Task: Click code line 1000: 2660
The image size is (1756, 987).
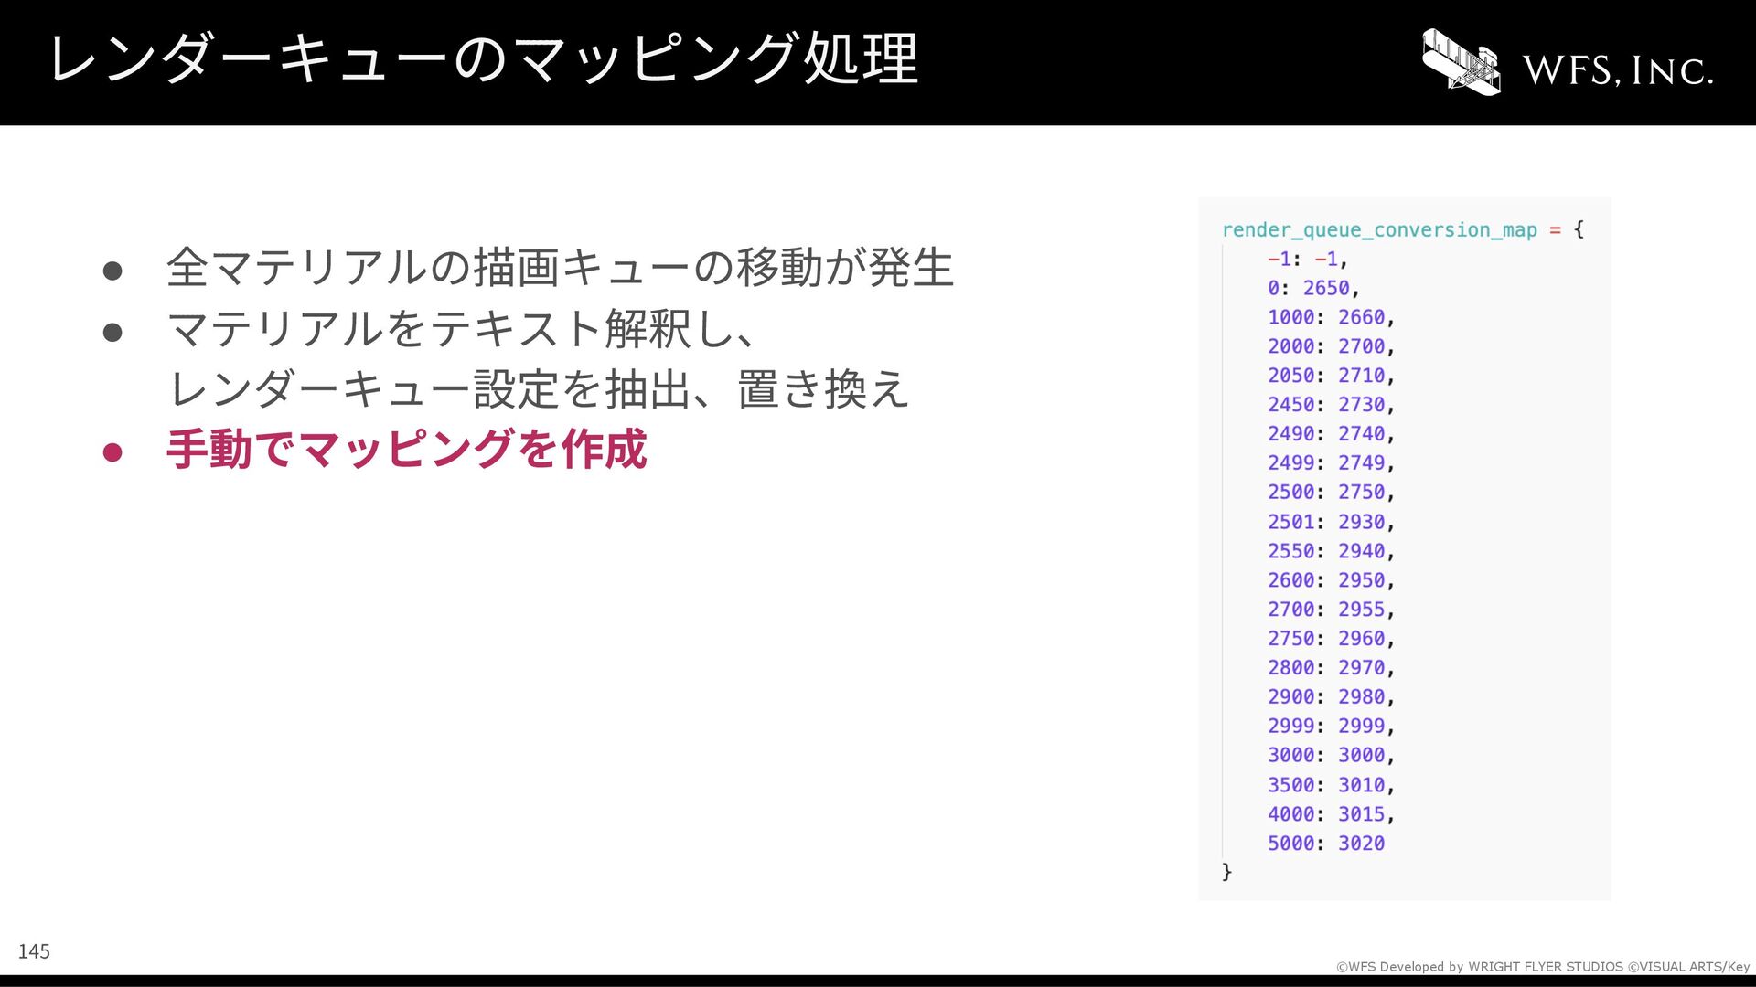Action: coord(1331,318)
